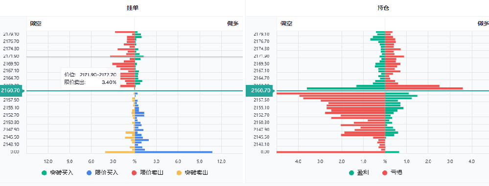The height and width of the screenshot is (186, 489).
Task: Click the 做空 label in 持仓 chart
Action: click(286, 23)
